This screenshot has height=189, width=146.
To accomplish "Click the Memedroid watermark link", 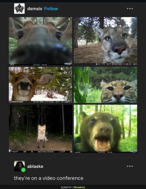I will [79, 187].
